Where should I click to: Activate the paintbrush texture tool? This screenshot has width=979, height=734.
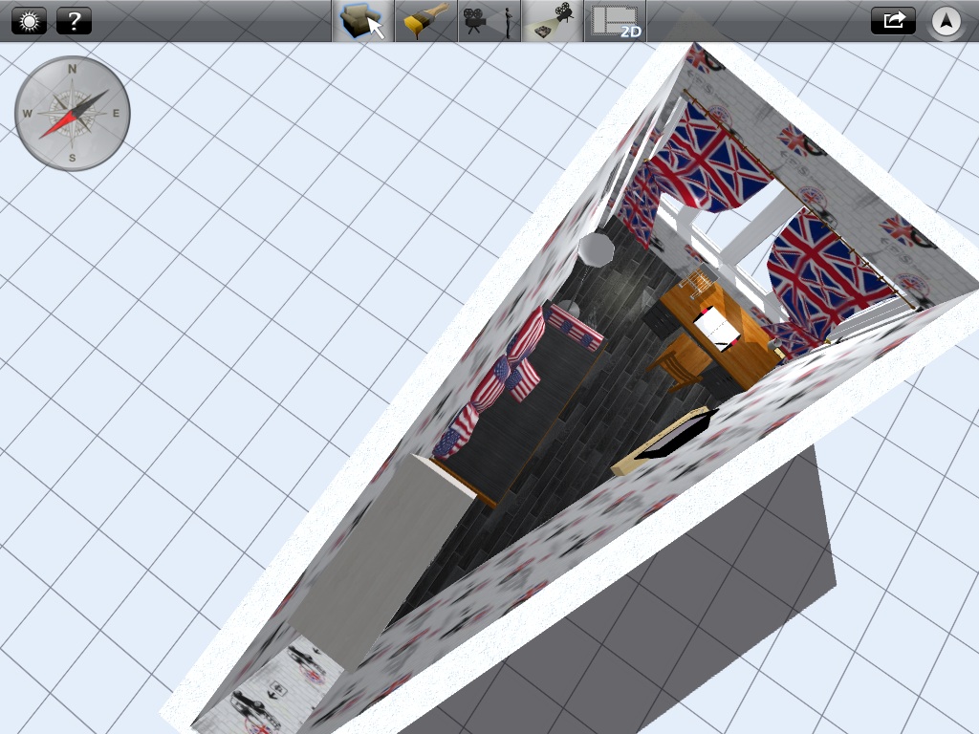click(x=425, y=21)
